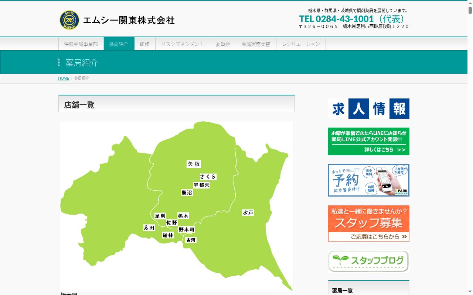Select 佐野 on the map
The height and width of the screenshot is (295, 473).
click(172, 222)
